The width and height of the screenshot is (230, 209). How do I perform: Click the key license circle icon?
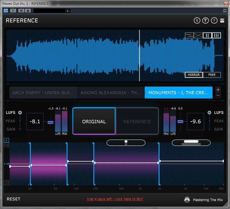tap(205, 21)
